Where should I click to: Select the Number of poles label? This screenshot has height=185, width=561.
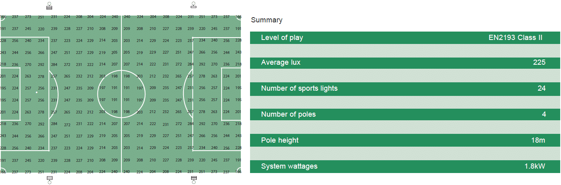(x=288, y=115)
